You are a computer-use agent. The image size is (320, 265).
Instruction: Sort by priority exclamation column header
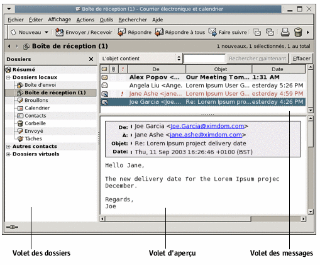123,69
